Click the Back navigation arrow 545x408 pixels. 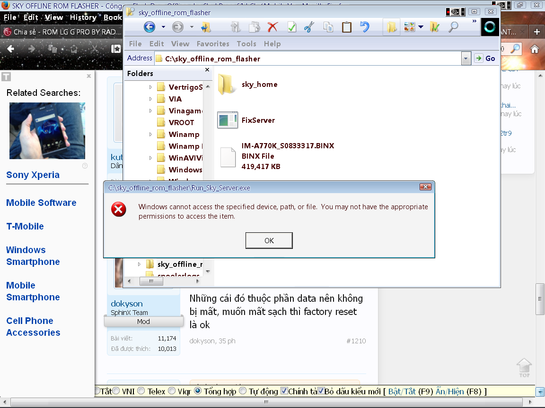[150, 27]
